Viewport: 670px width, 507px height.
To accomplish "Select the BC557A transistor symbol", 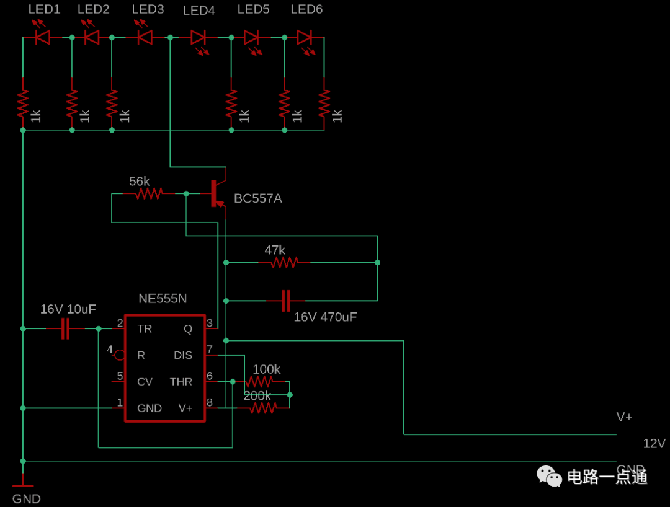I will click(218, 193).
